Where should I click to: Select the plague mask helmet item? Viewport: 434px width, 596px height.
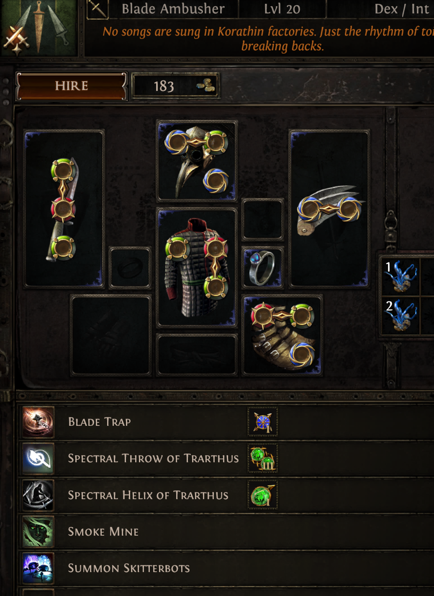pyautogui.click(x=197, y=161)
